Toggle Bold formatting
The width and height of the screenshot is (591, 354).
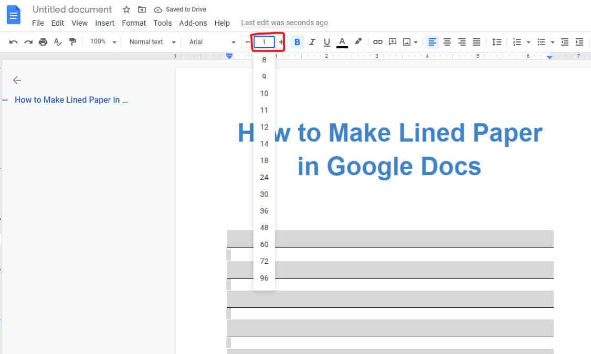point(297,42)
